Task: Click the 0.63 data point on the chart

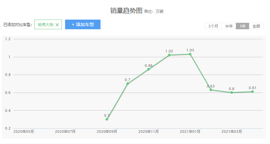Action: [211, 90]
